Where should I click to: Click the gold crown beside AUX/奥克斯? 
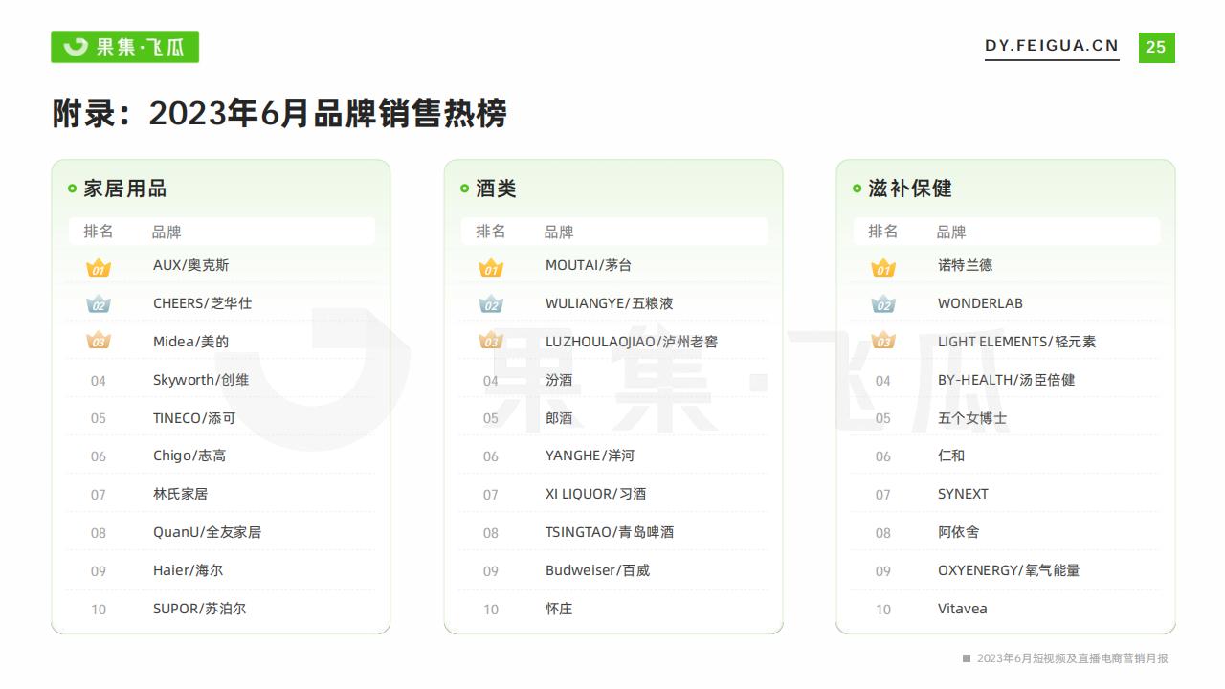tap(99, 267)
